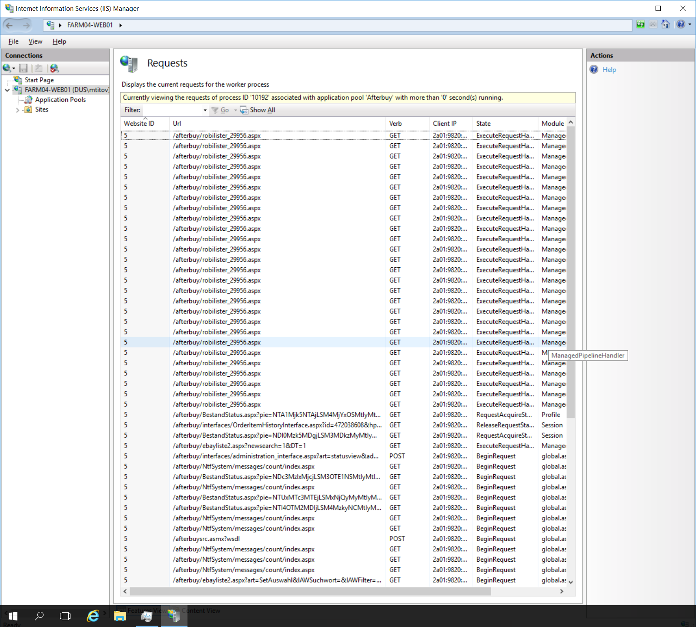This screenshot has width=696, height=627.
Task: Go to Home via house icon
Action: pyautogui.click(x=666, y=24)
